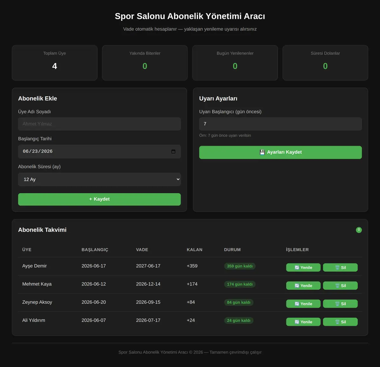Viewport: 380px width, 367px height.
Task: Click the Bugün Yenilenenler stat card
Action: click(235, 63)
